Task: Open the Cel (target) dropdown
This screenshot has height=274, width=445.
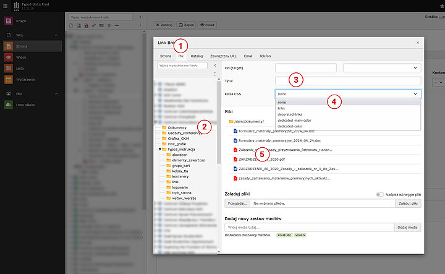Action: pos(382,68)
